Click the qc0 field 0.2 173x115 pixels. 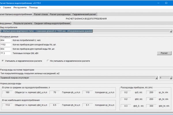[x=126, y=92]
